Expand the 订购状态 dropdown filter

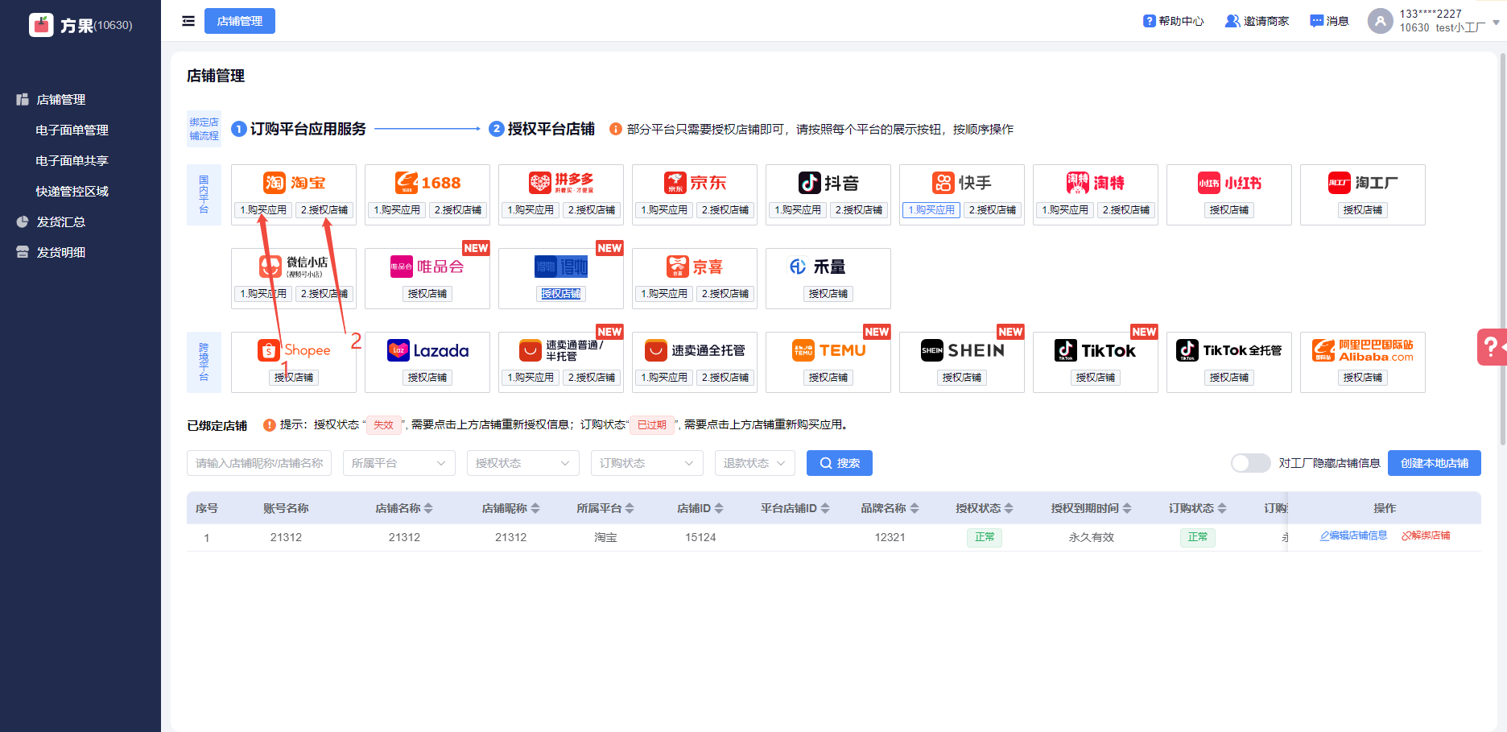click(646, 463)
